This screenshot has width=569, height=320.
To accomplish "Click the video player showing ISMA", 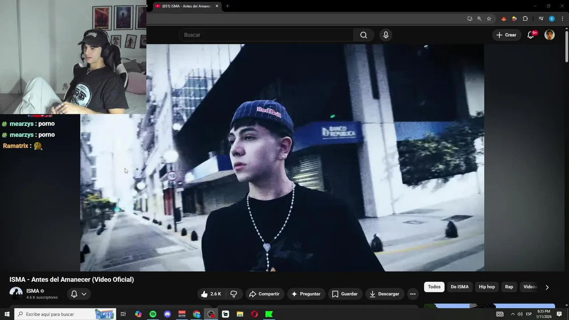I will tap(282, 158).
